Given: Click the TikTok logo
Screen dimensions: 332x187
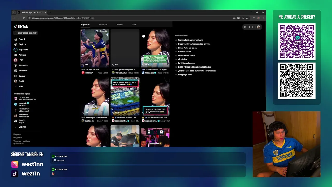Looking at the screenshot, I should [x=21, y=26].
